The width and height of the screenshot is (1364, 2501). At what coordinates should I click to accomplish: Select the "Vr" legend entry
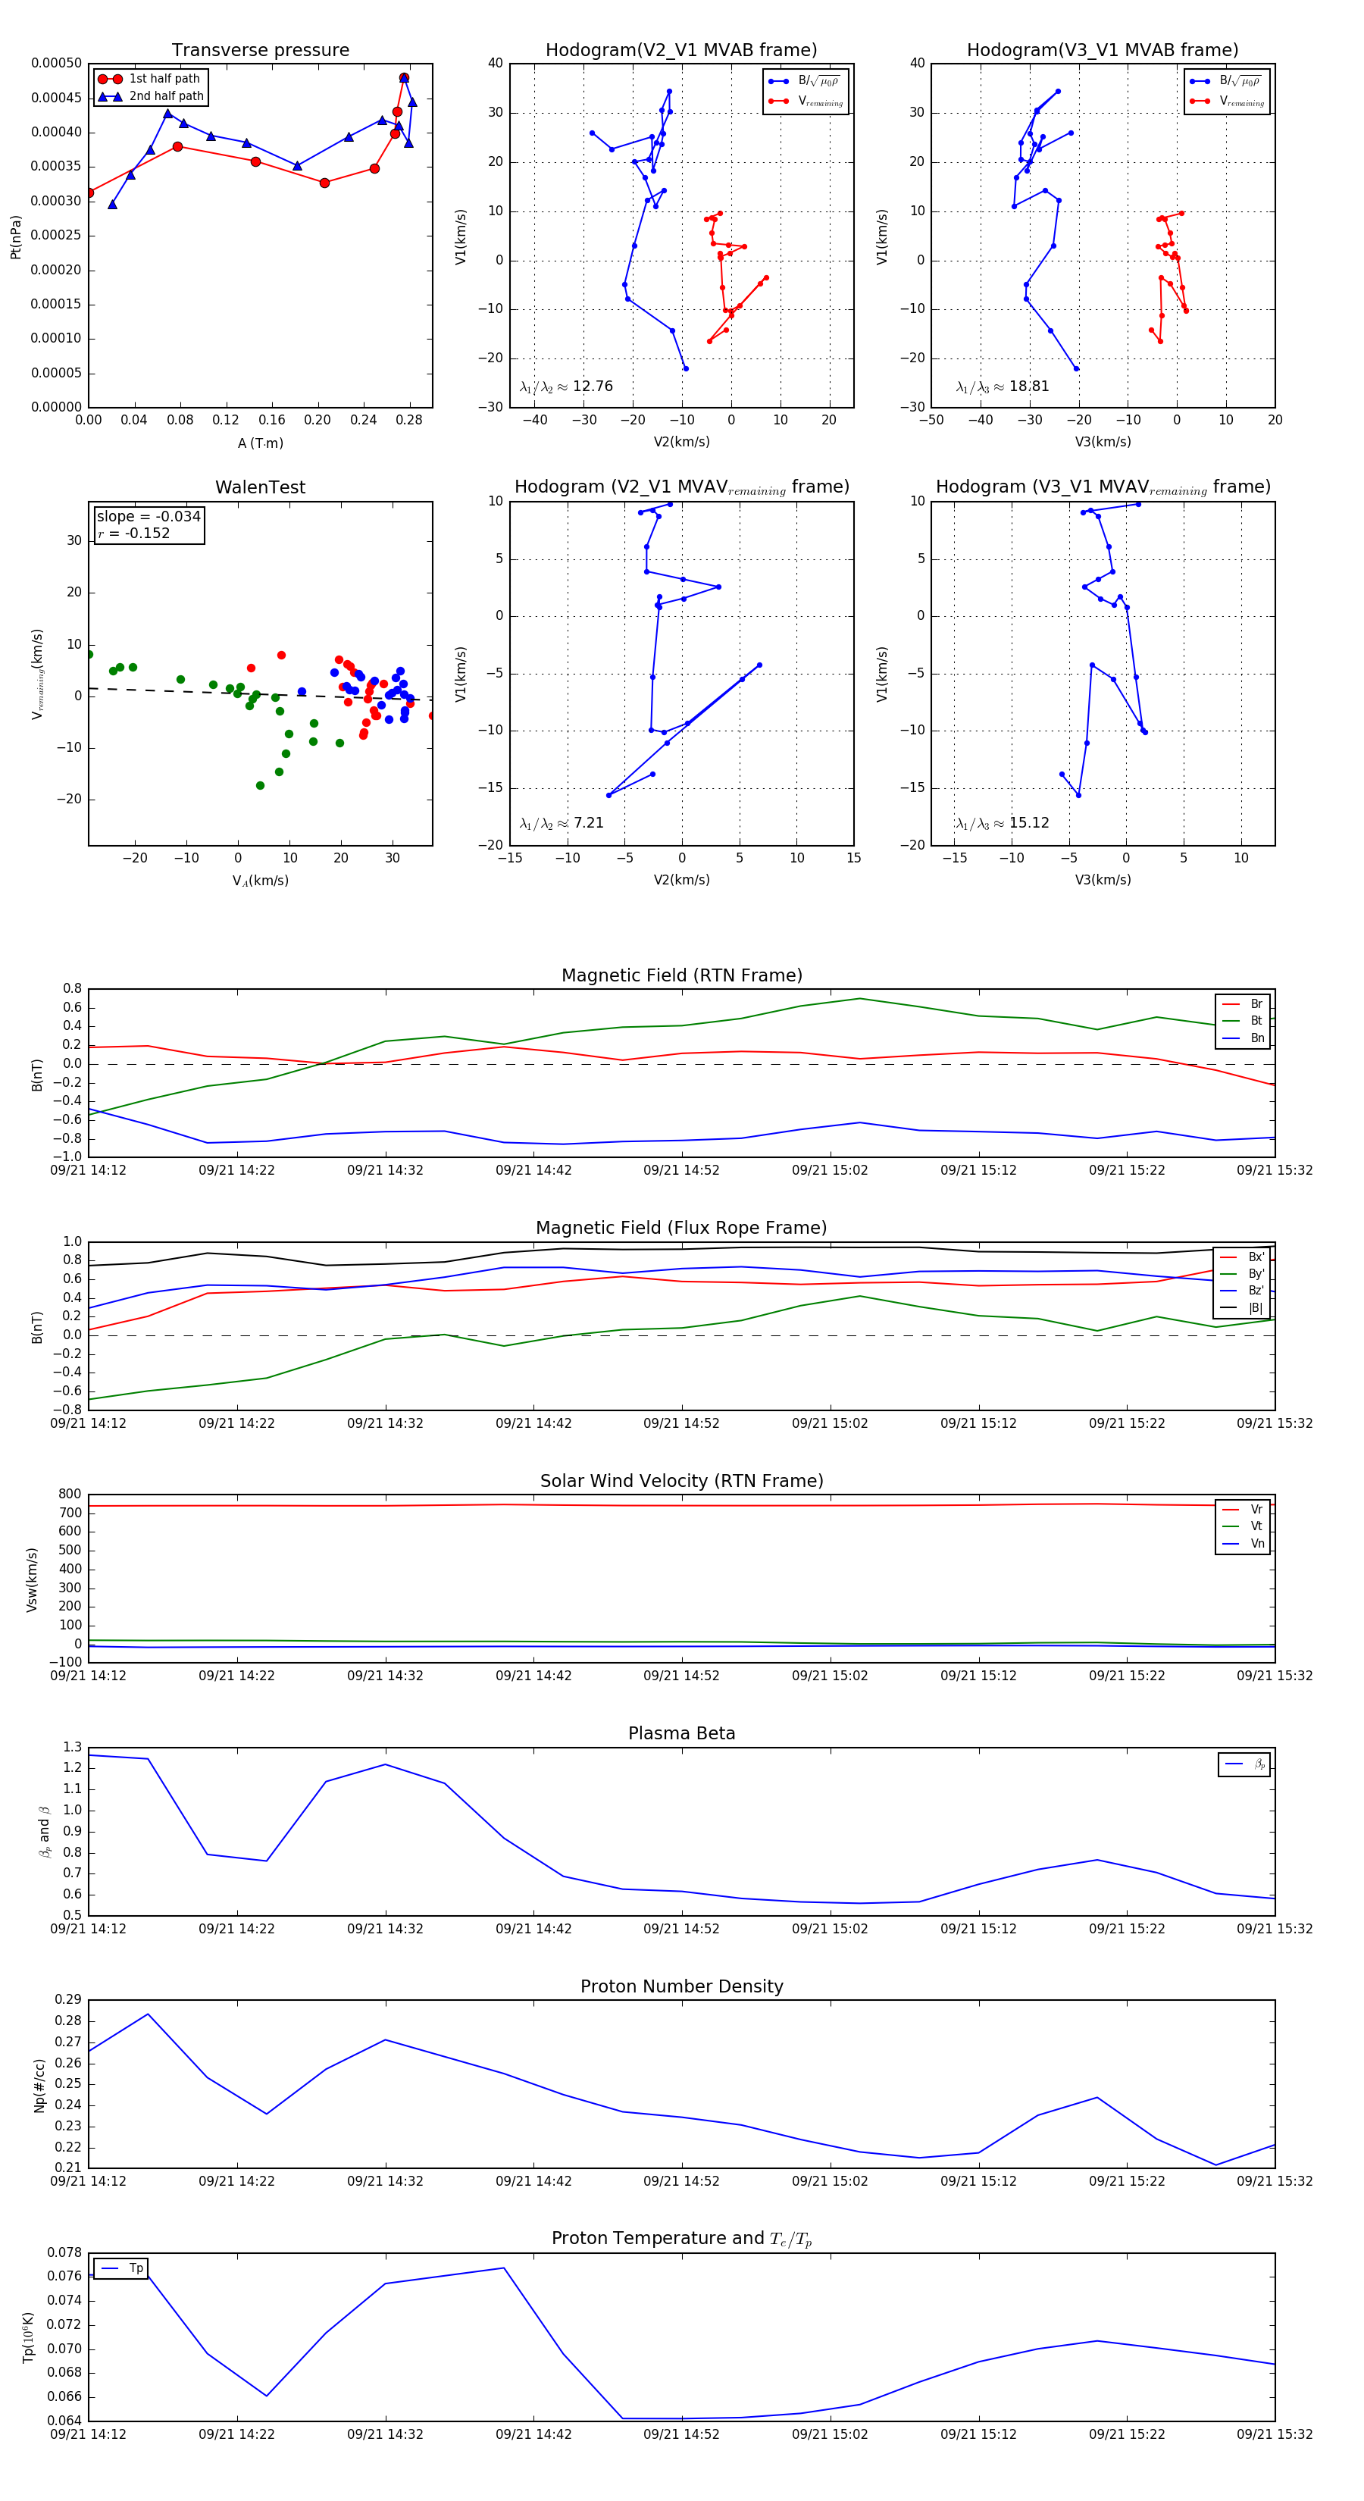tap(1244, 1509)
